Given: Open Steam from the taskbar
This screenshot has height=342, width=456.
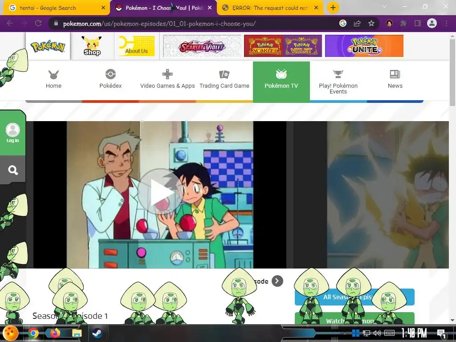Looking at the screenshot, I should pyautogui.click(x=97, y=333).
